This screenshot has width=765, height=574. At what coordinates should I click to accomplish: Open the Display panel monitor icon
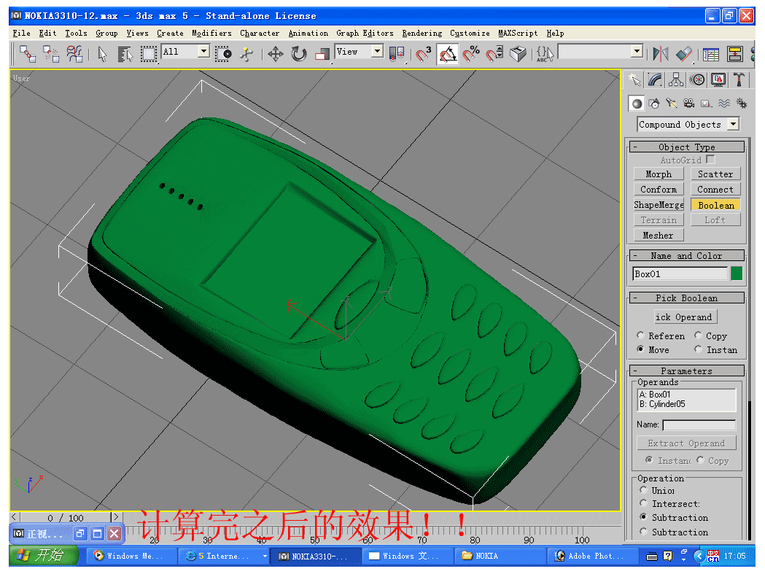point(718,79)
